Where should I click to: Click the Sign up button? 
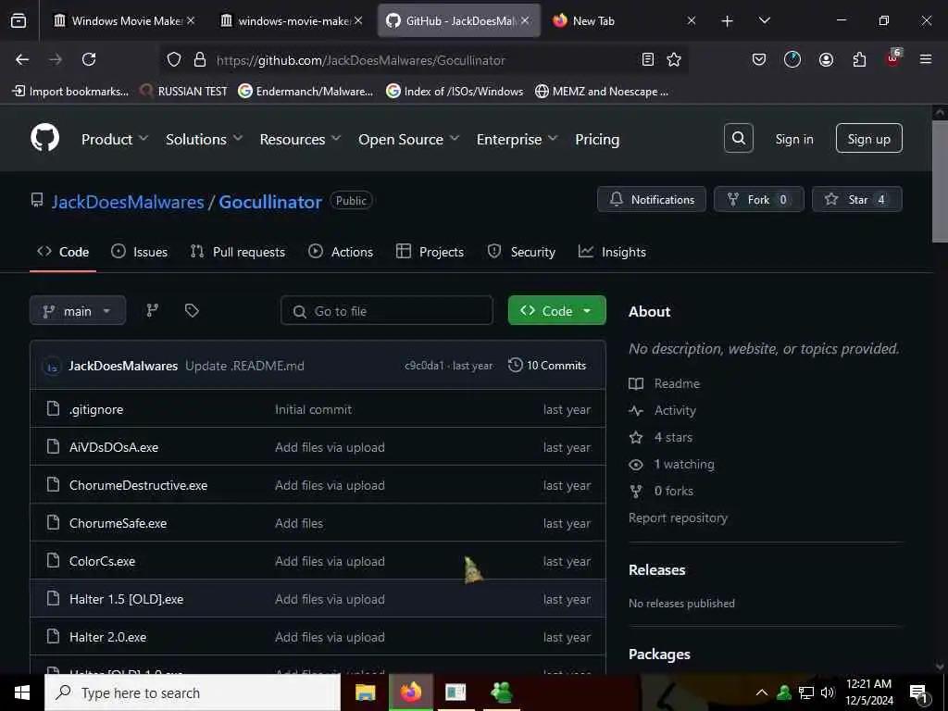tap(868, 139)
